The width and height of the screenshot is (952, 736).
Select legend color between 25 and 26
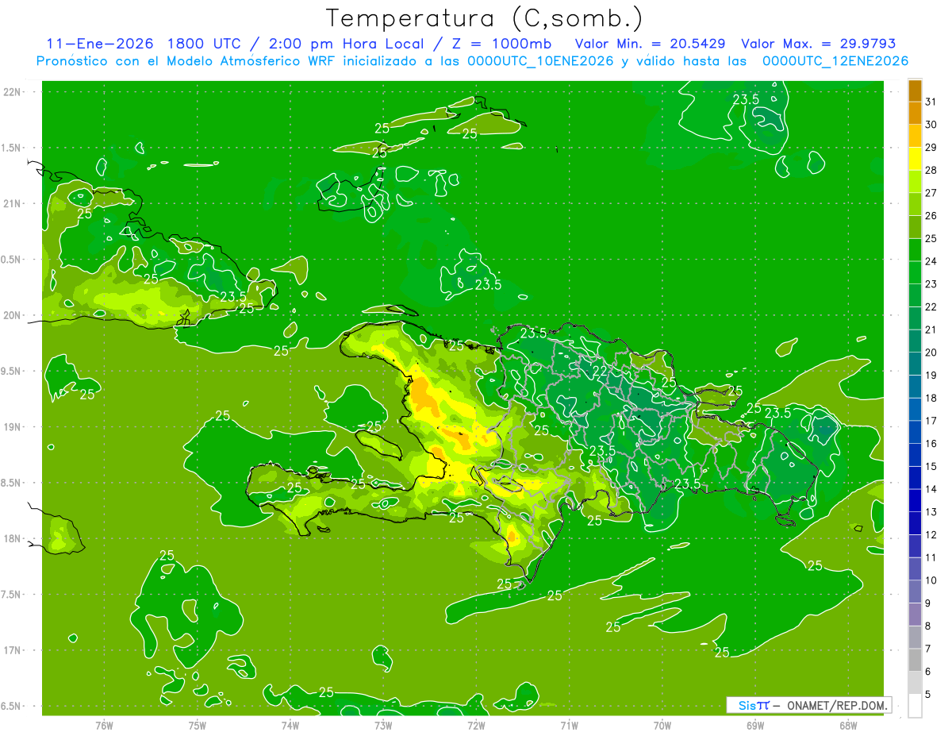(x=915, y=227)
